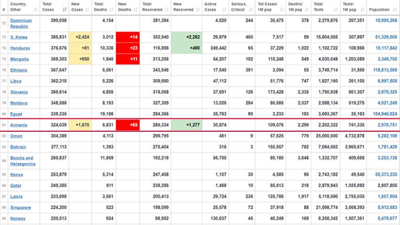The width and height of the screenshot is (400, 225).
Task: Open the Slovenia country link
Action: [19, 92]
